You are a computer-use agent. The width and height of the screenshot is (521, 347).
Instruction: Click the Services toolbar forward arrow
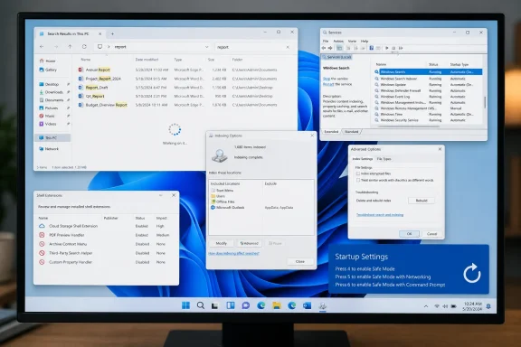pyautogui.click(x=330, y=48)
